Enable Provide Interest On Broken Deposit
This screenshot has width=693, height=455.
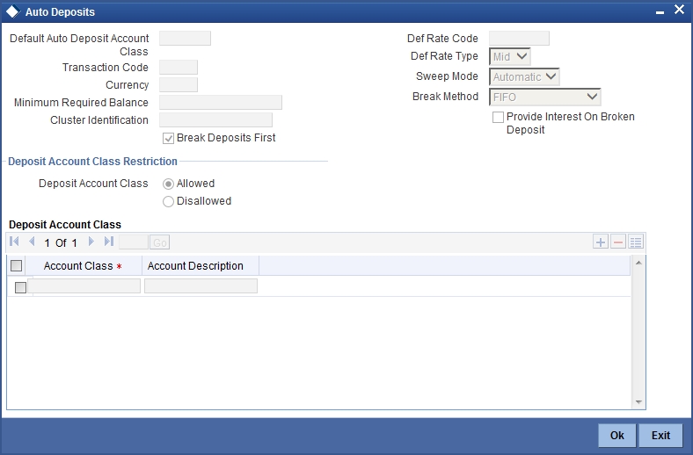pos(498,118)
